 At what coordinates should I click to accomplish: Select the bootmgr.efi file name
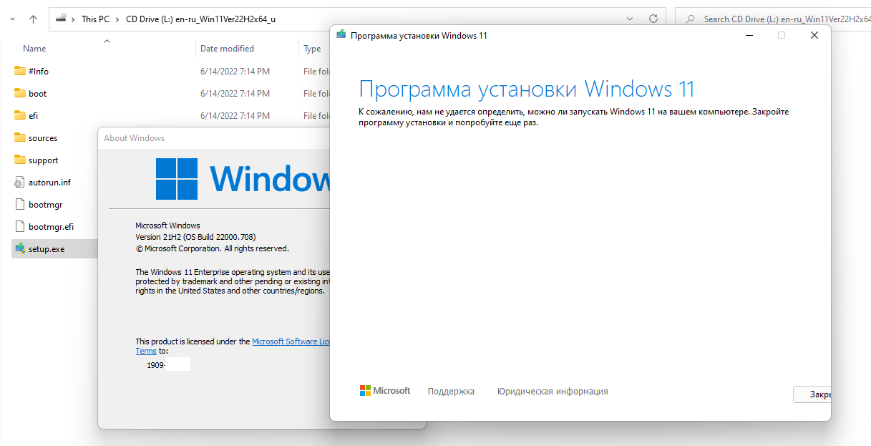click(51, 227)
